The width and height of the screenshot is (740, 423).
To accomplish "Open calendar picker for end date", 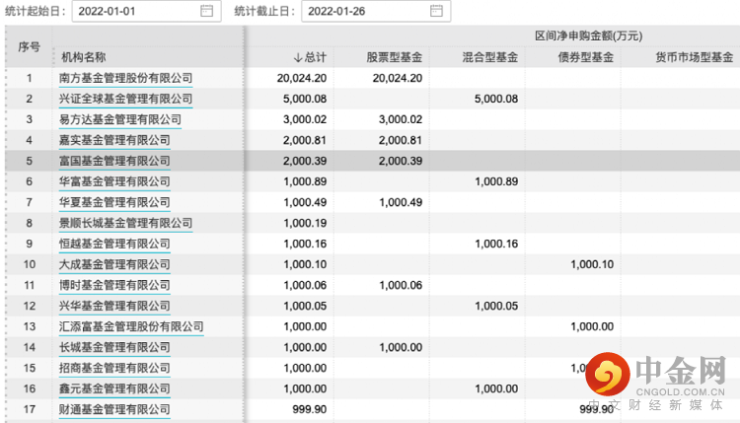I will click(x=436, y=11).
